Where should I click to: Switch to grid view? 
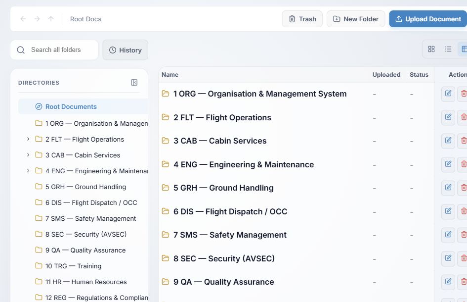click(431, 49)
